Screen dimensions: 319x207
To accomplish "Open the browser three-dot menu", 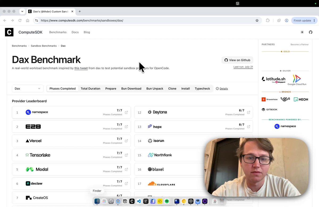I will coord(314,20).
